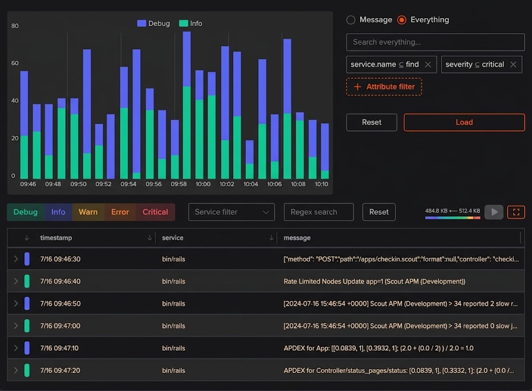
Task: Click the APDEX for App message
Action: click(378, 348)
